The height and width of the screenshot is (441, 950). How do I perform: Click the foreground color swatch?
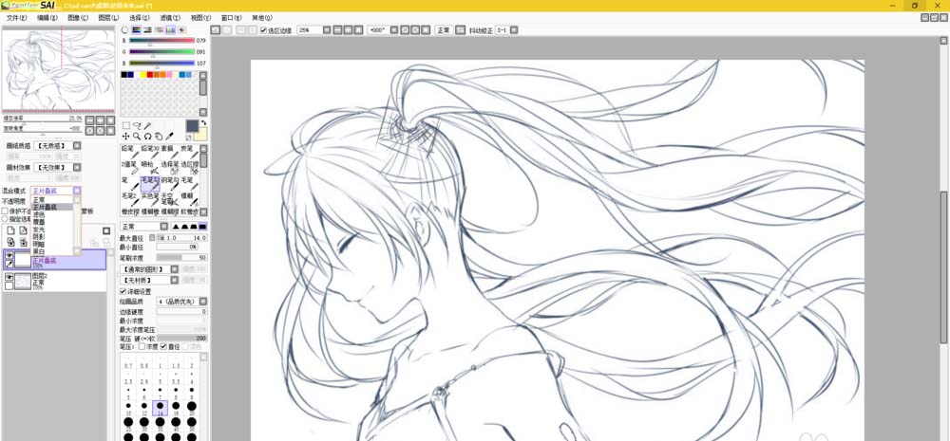(192, 125)
